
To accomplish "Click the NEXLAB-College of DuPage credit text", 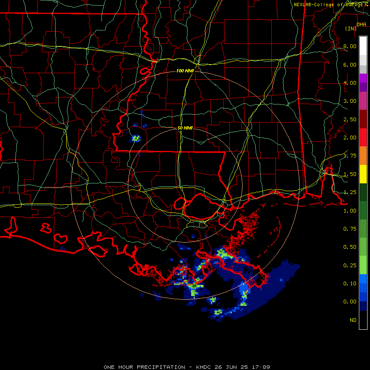I will tap(331, 5).
